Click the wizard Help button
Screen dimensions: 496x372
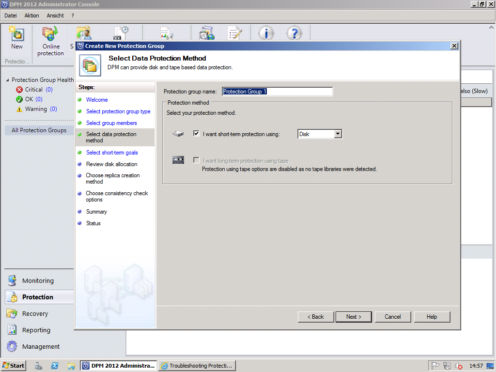(432, 317)
